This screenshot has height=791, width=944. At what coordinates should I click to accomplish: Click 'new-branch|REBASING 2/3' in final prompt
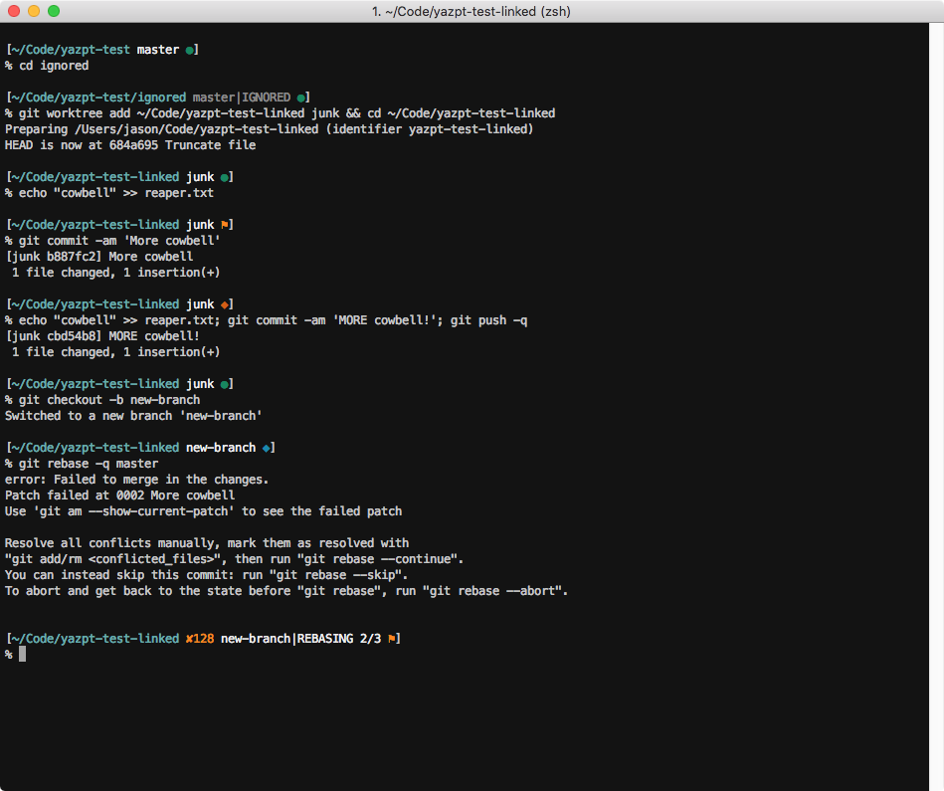point(300,639)
